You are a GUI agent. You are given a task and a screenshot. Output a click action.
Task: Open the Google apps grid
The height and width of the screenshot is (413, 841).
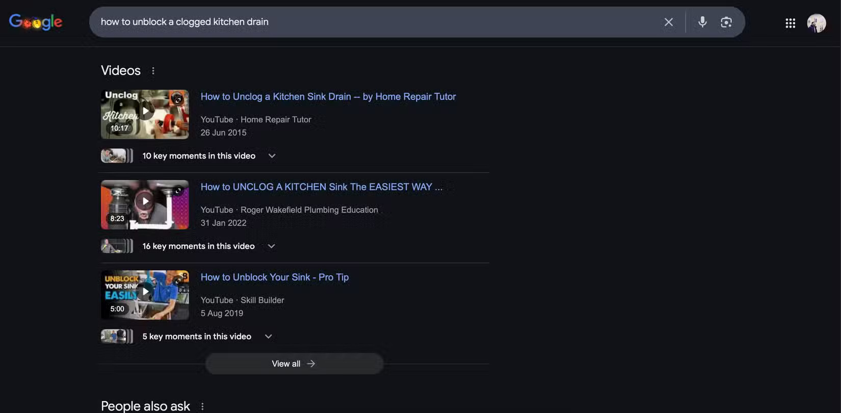tap(790, 23)
